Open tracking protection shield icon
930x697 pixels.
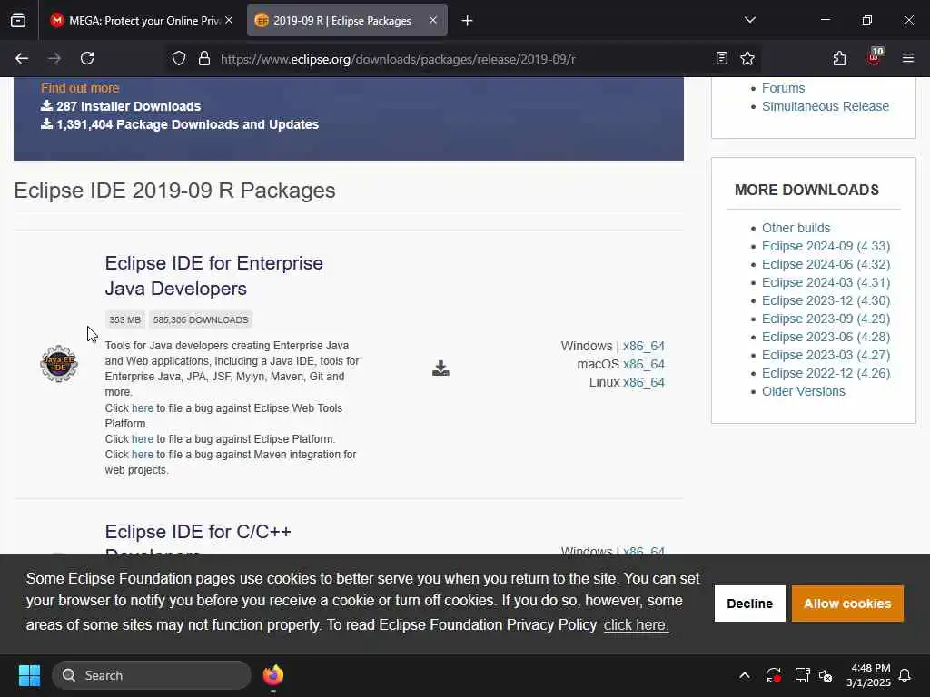(x=179, y=58)
